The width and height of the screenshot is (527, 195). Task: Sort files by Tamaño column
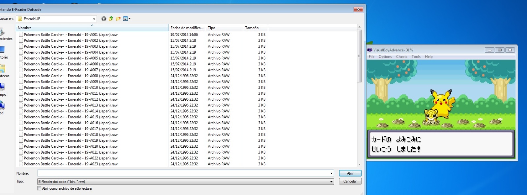click(x=255, y=28)
